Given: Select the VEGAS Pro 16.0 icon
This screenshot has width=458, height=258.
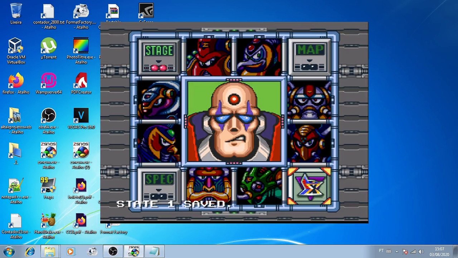Looking at the screenshot, I should (x=81, y=119).
